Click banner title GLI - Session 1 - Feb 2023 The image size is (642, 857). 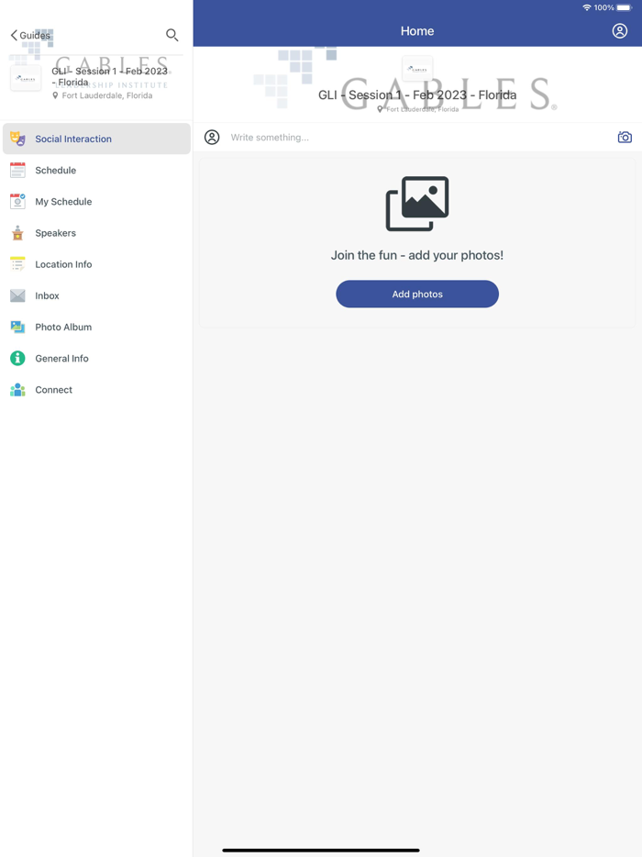coord(417,95)
